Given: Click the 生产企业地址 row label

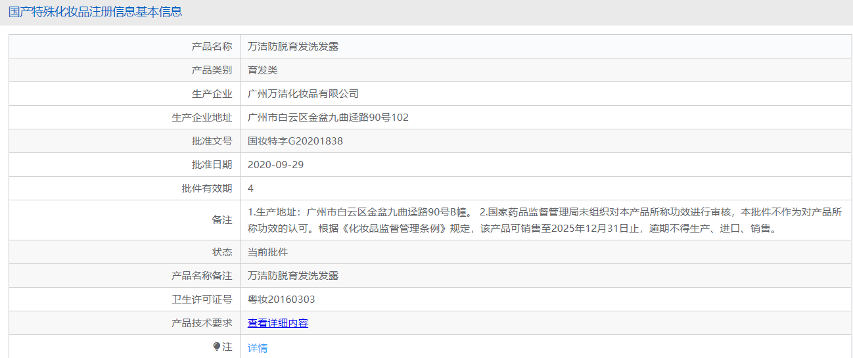Looking at the screenshot, I should 202,118.
